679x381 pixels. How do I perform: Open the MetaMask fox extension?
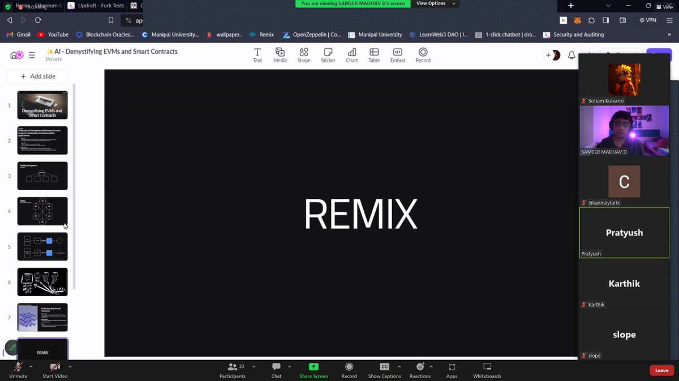(x=577, y=20)
